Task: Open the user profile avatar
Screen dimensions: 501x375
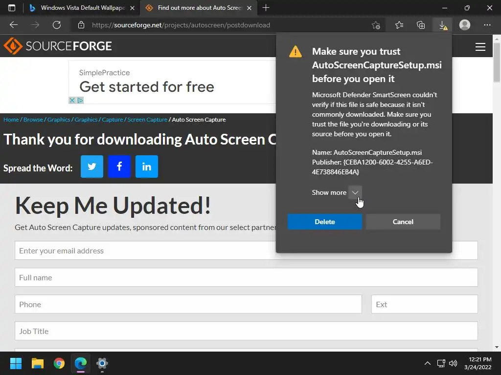Action: click(x=465, y=24)
